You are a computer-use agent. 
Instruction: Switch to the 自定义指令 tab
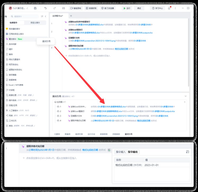click(x=35, y=23)
